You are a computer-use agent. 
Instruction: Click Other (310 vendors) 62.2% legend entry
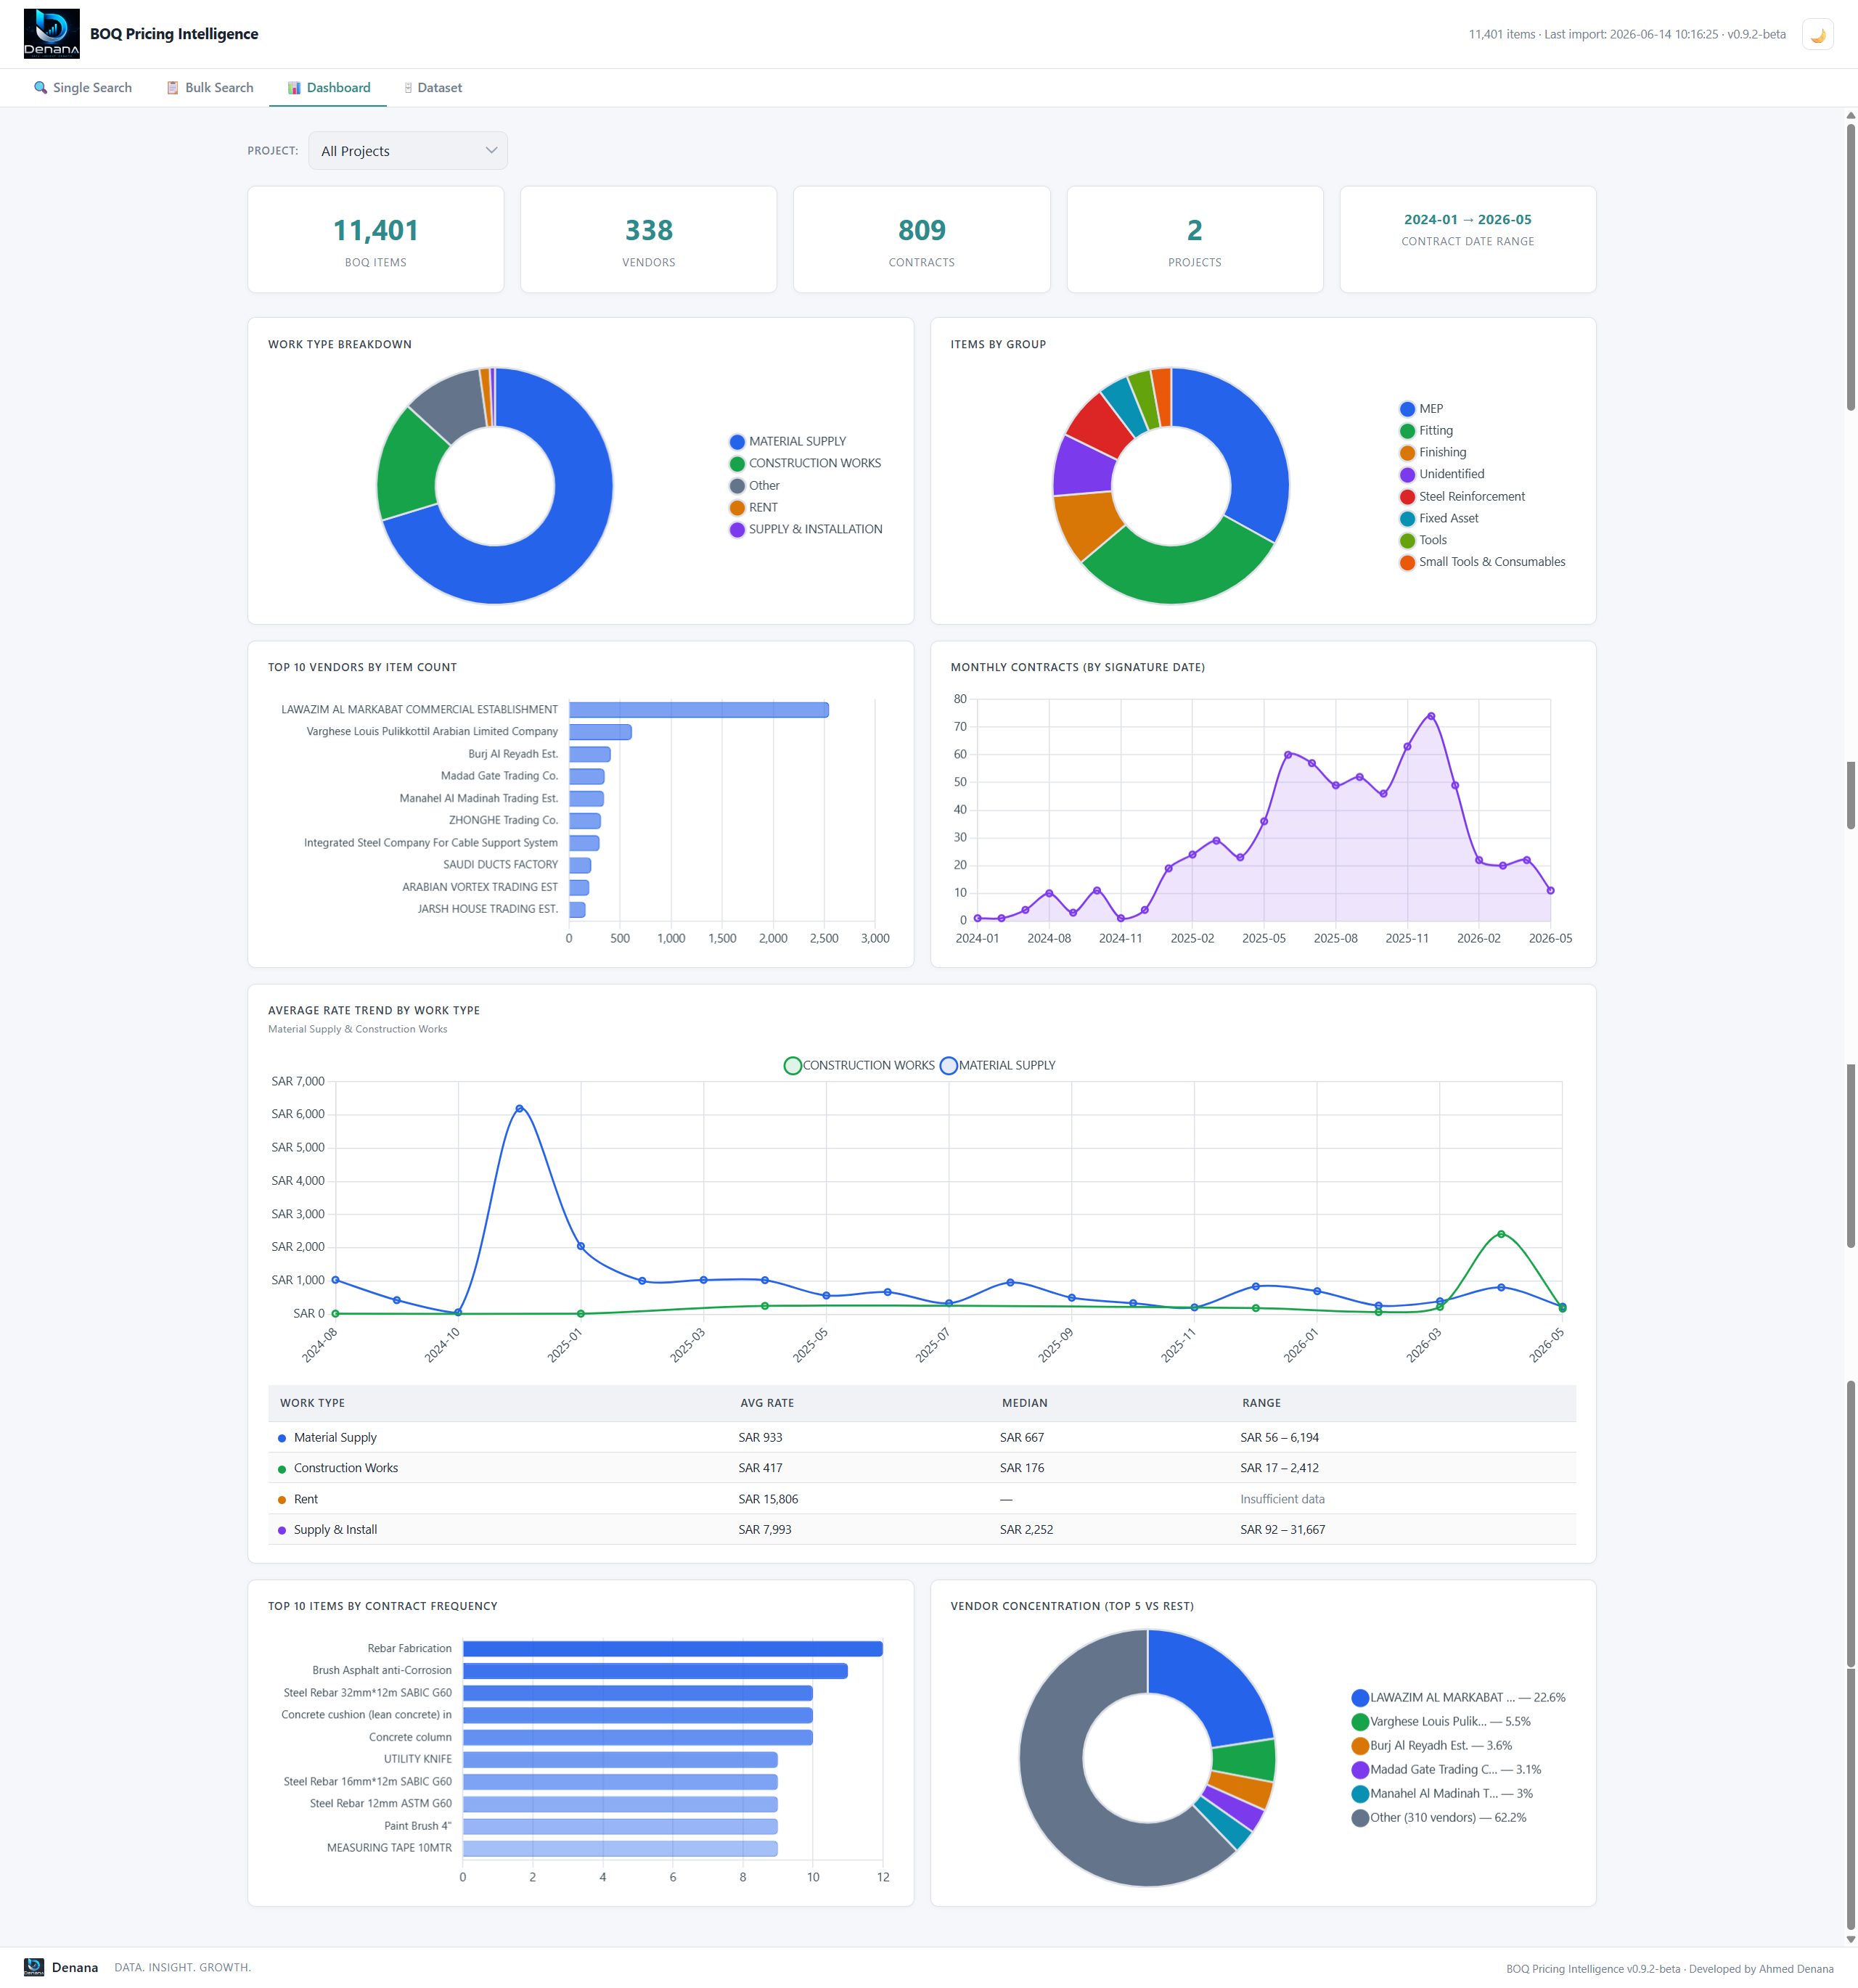[x=1438, y=1817]
